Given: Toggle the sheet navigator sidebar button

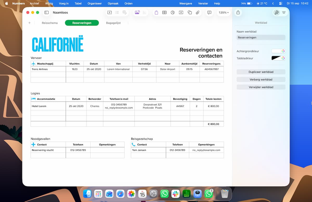Looking at the screenshot, I should point(47,12).
